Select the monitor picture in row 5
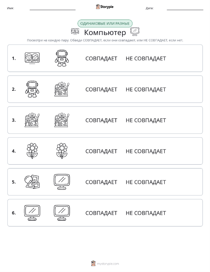 (x=62, y=182)
